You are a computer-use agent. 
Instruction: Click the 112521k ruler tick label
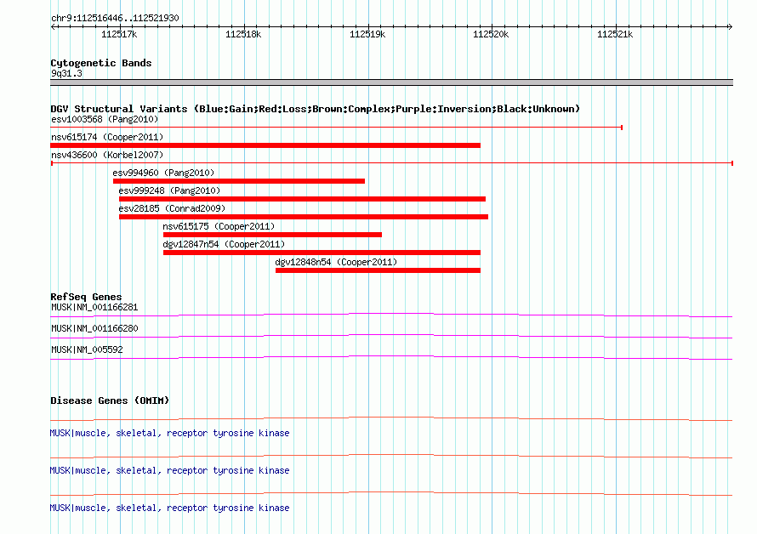click(615, 34)
